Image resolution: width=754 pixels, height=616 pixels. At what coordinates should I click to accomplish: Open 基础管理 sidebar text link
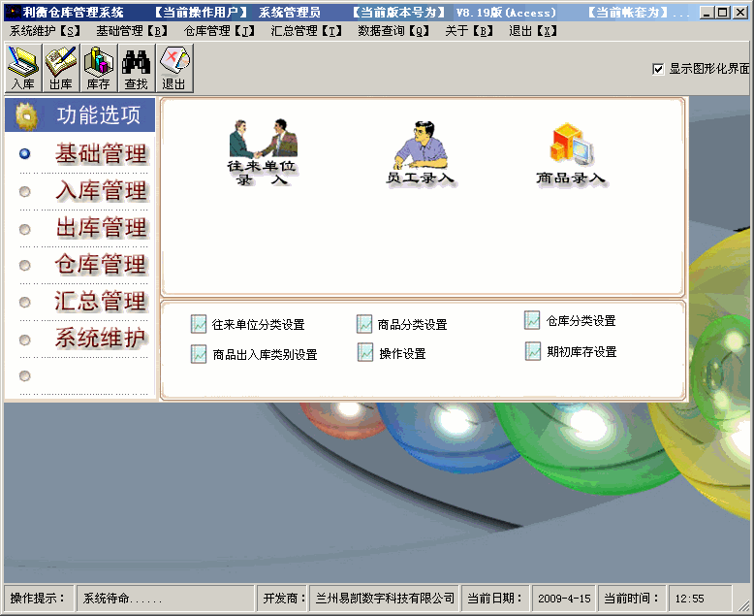pyautogui.click(x=101, y=154)
